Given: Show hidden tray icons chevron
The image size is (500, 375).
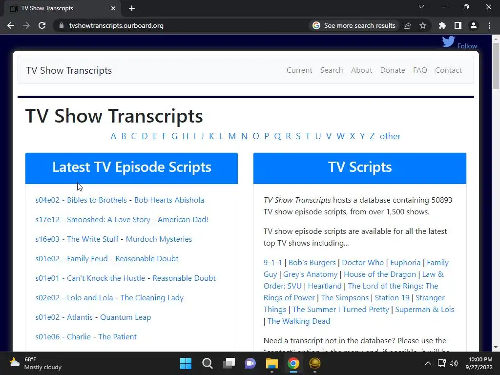Looking at the screenshot, I should tap(428, 363).
